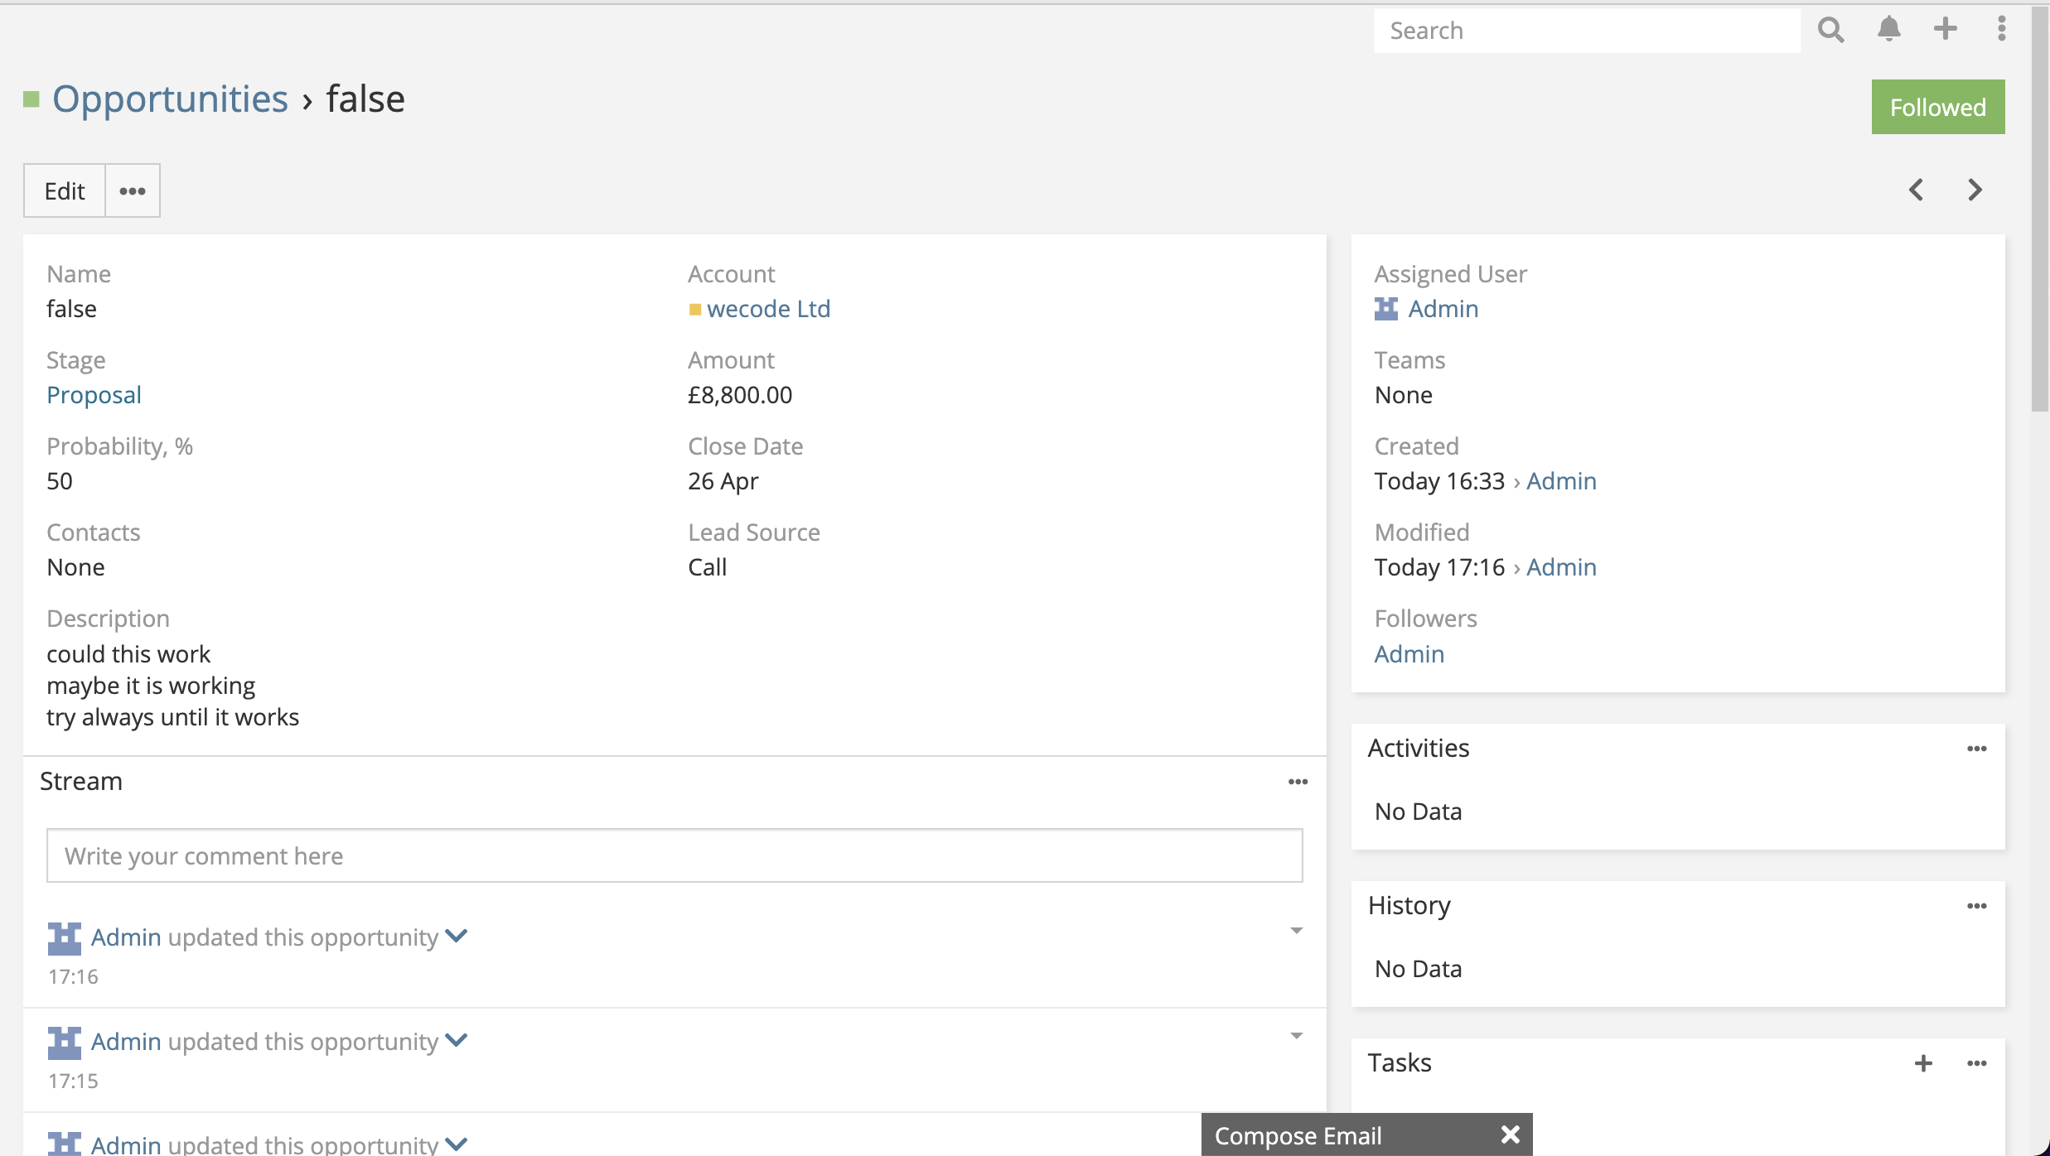Image resolution: width=2050 pixels, height=1156 pixels.
Task: Navigate to the next record arrow
Action: (1975, 190)
